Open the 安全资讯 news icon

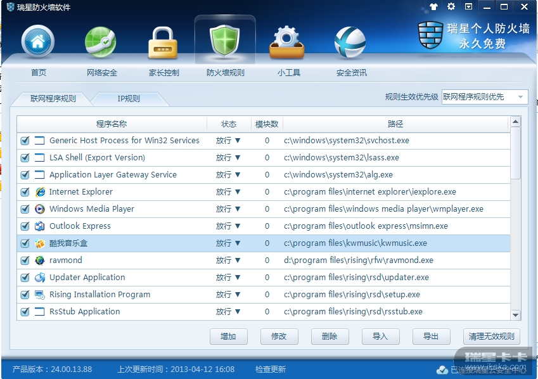coord(350,42)
